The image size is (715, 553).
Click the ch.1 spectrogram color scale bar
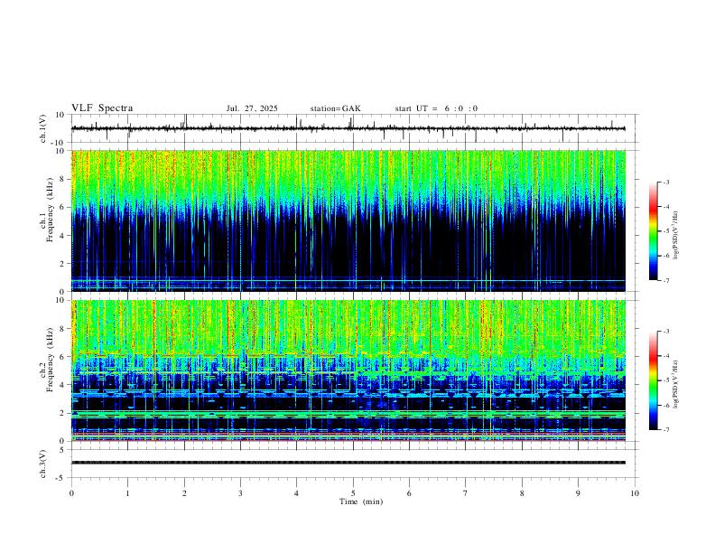point(654,231)
